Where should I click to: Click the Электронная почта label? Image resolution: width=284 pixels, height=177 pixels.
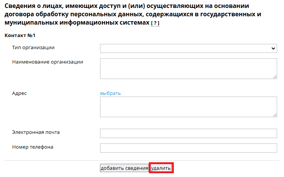36,132
